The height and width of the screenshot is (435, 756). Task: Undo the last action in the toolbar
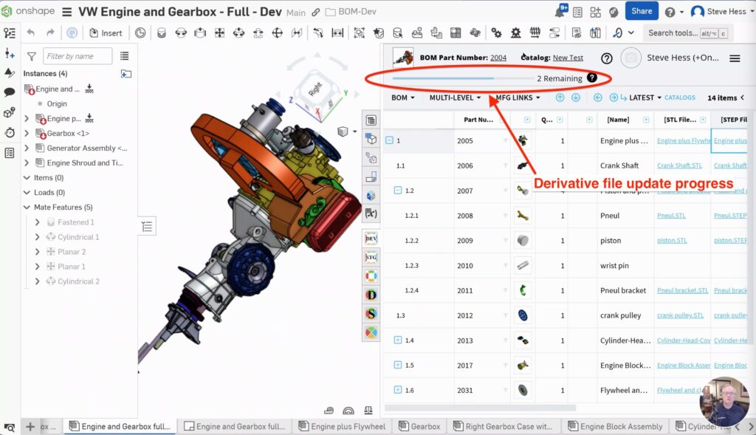coord(31,32)
